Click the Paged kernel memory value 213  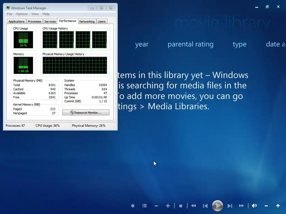coord(53,109)
